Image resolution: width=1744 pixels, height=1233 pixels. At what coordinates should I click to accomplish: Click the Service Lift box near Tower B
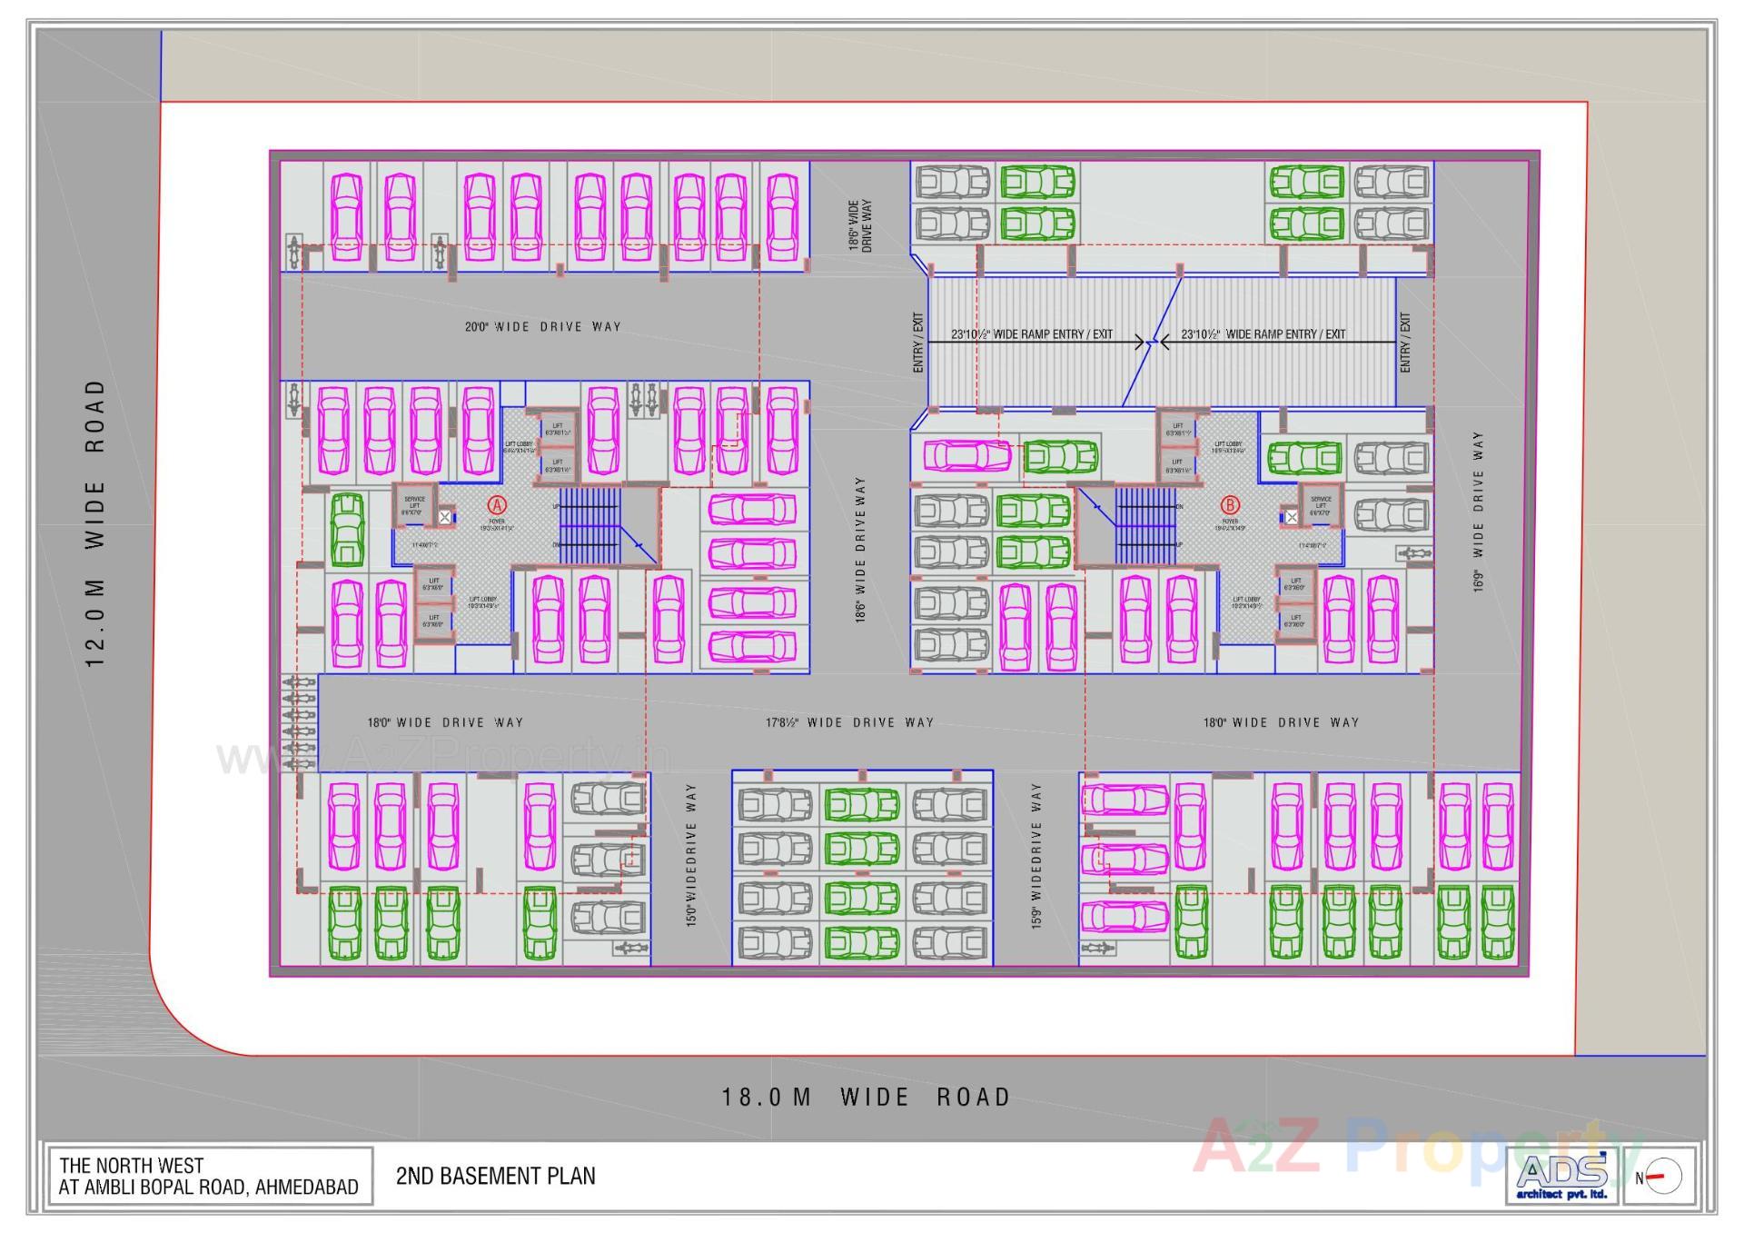pyautogui.click(x=1323, y=502)
